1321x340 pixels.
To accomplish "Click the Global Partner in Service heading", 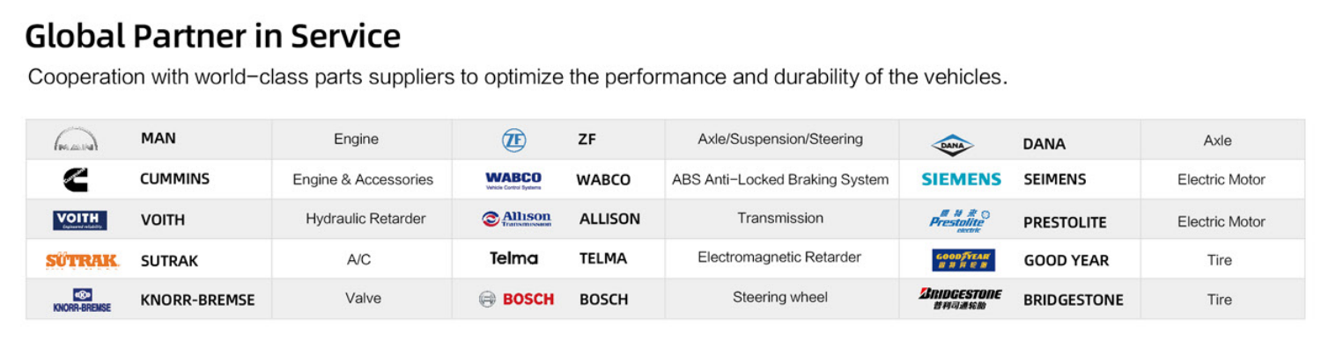I will pyautogui.click(x=213, y=36).
